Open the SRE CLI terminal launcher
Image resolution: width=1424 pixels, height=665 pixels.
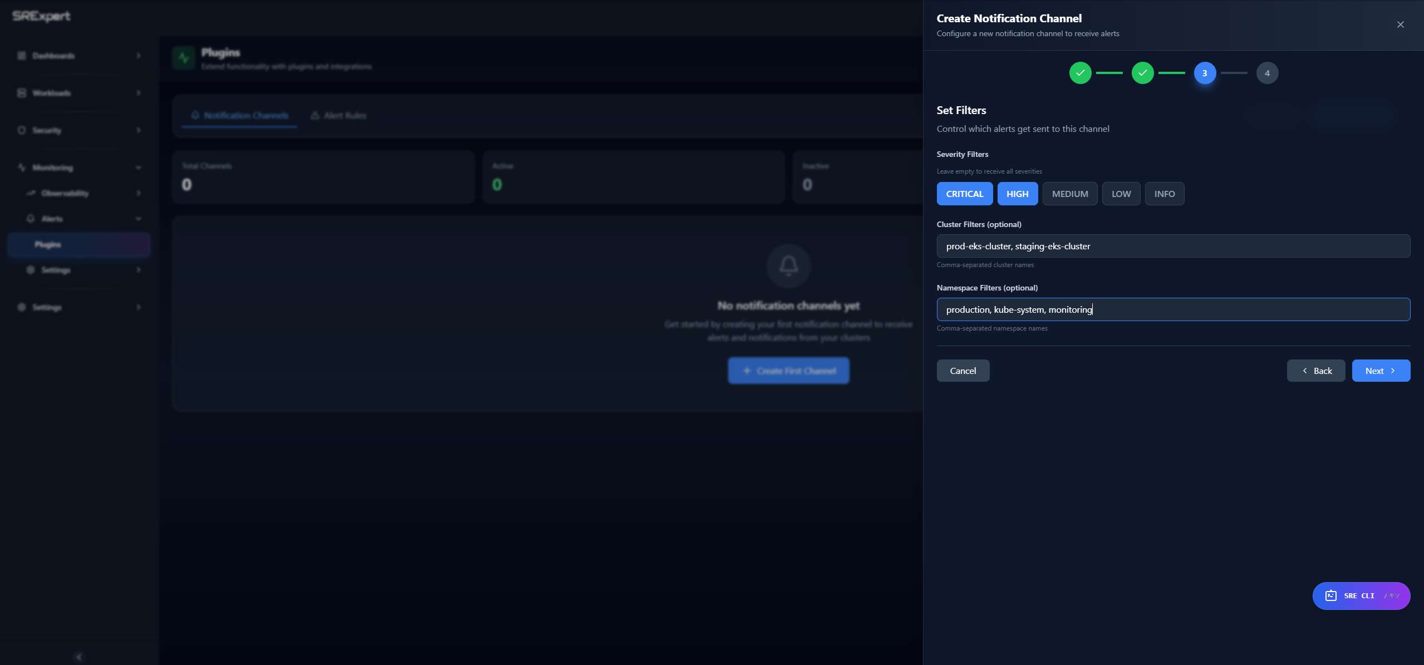(x=1361, y=596)
